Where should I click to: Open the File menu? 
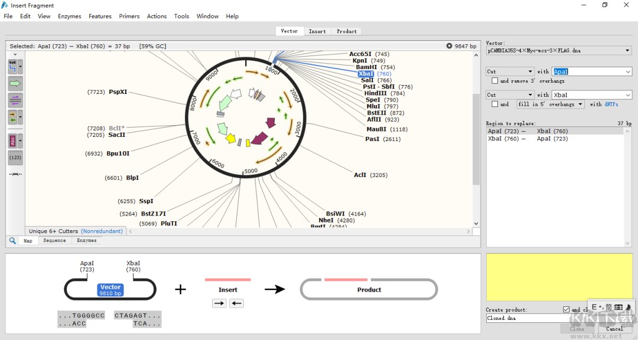pos(8,17)
